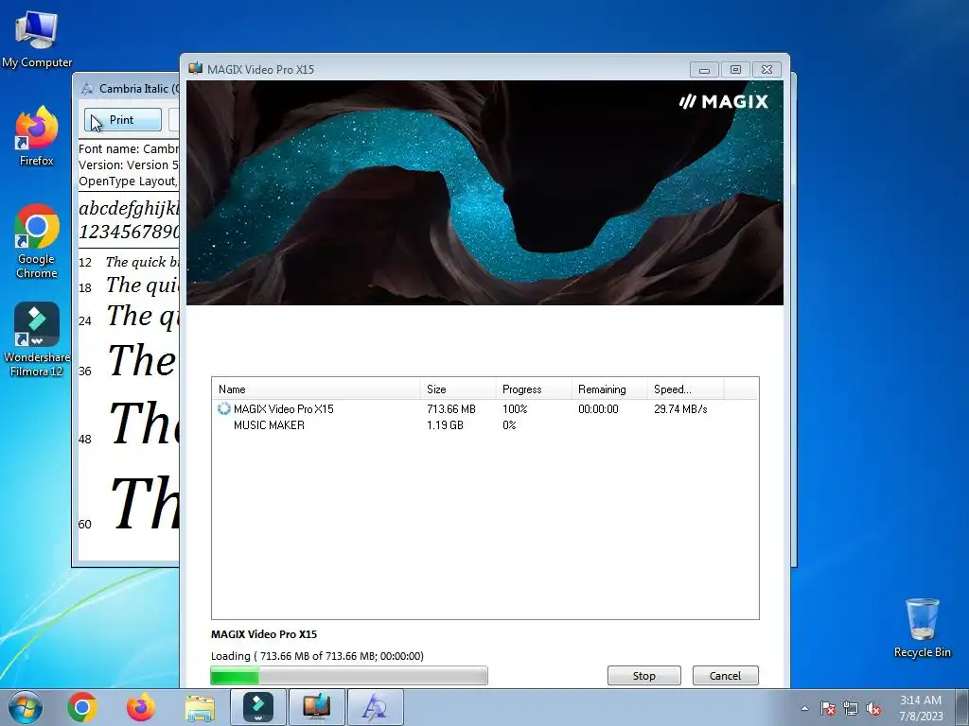Sort download list by Remaining column
Viewport: 969px width, 726px height.
pyautogui.click(x=609, y=389)
